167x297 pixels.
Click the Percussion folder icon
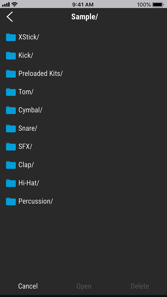pos(10,201)
